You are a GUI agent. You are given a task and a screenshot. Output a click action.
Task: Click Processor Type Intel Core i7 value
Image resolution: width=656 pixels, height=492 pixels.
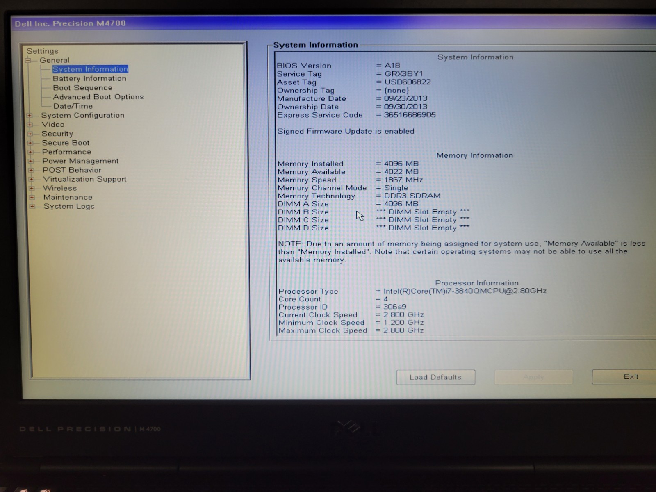[x=465, y=291]
